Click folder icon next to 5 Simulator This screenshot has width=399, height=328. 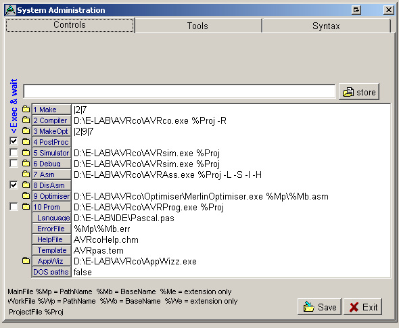pos(26,152)
